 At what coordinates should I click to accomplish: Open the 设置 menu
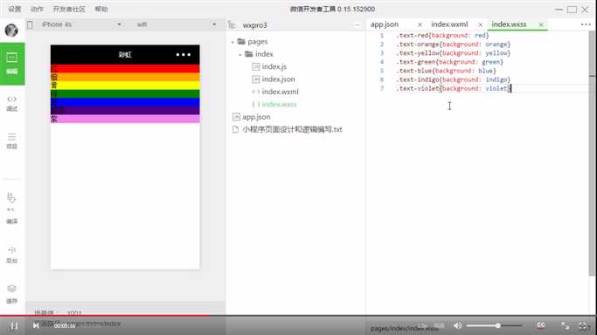[15, 9]
